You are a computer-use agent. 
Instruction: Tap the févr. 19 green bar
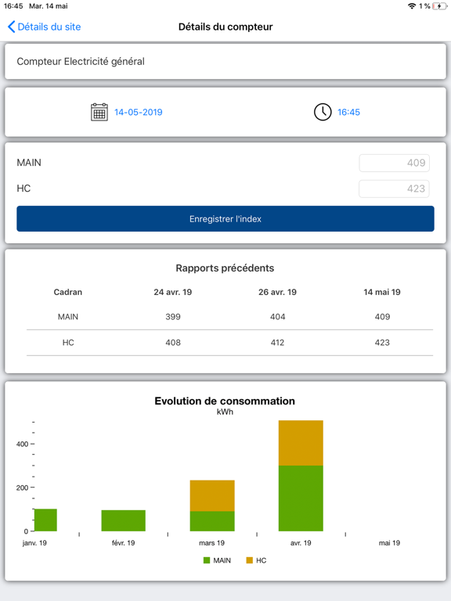point(124,520)
